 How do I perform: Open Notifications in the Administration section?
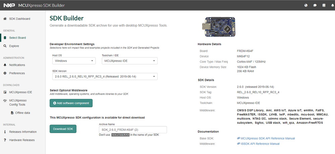(17, 65)
